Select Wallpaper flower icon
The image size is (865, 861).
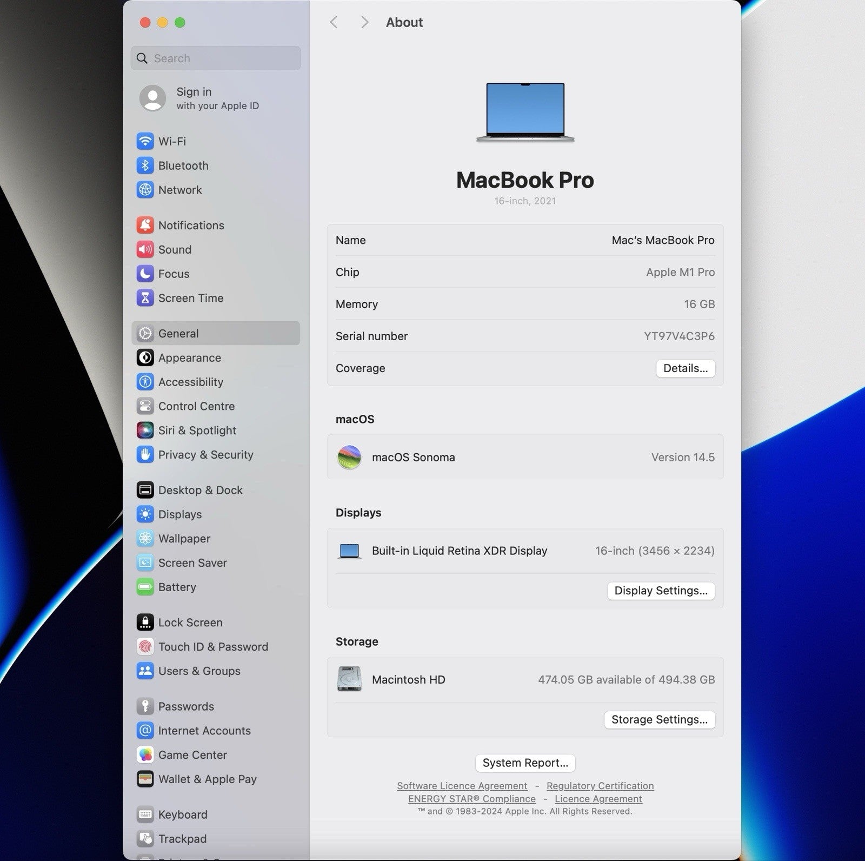[145, 539]
